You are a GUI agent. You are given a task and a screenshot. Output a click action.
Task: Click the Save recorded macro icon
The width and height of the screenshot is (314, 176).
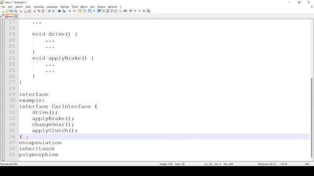pyautogui.click(x=148, y=11)
